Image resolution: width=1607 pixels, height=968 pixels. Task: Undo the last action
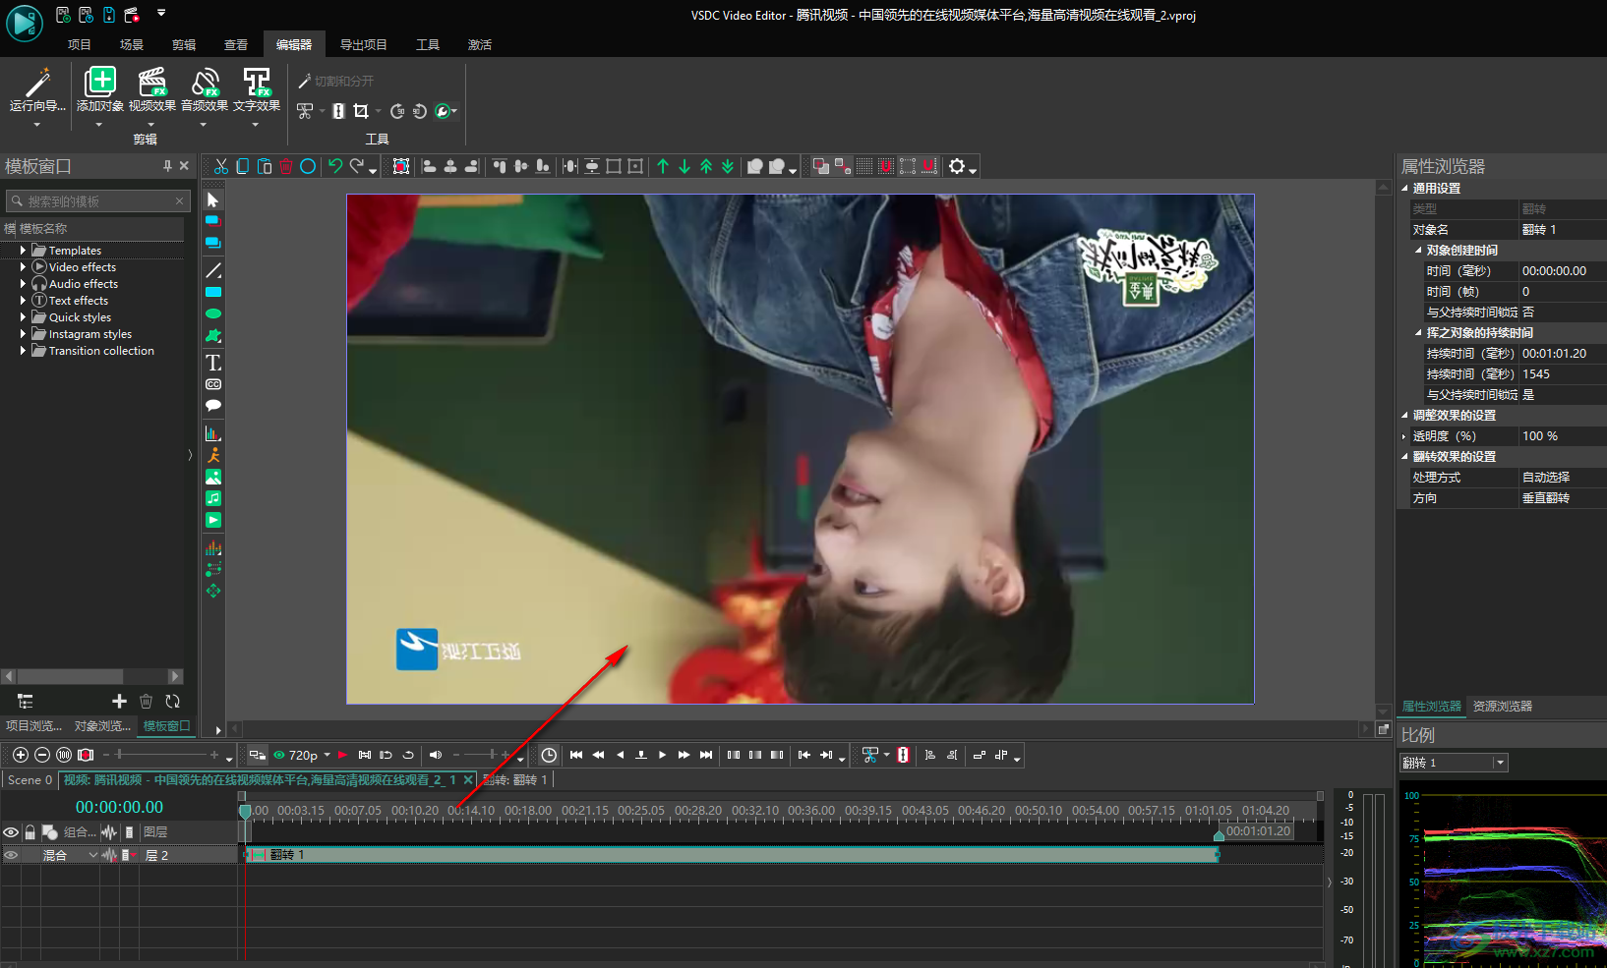(x=335, y=167)
